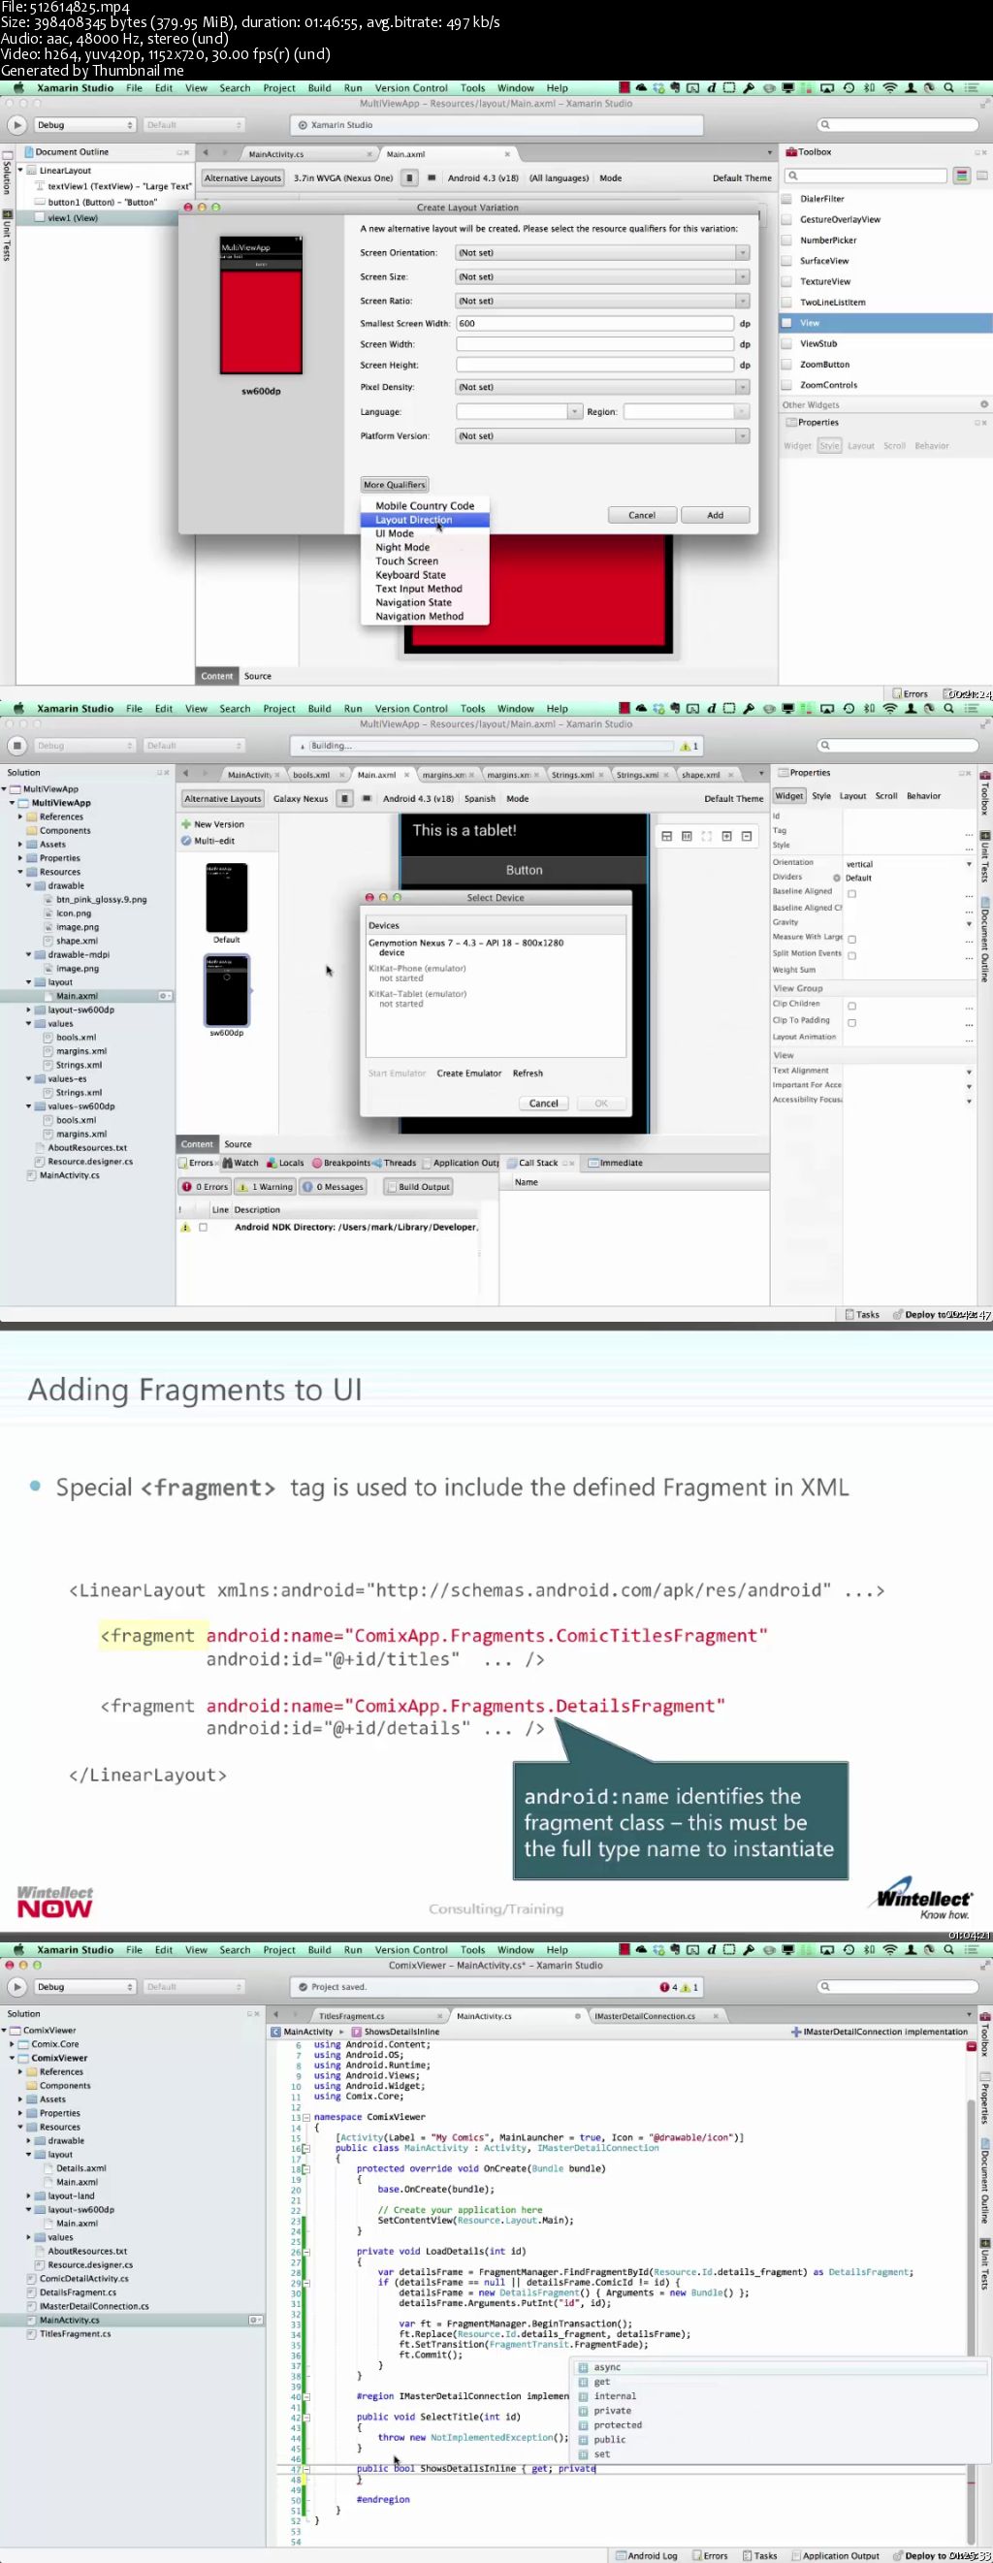Click Cancel in Create Layout Variation dialog

pos(642,515)
